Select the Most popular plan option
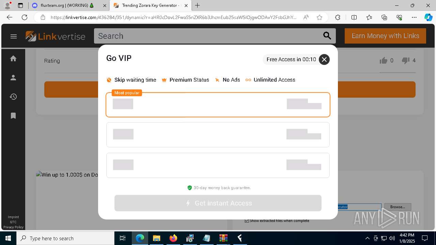436x245 pixels. pos(218,104)
